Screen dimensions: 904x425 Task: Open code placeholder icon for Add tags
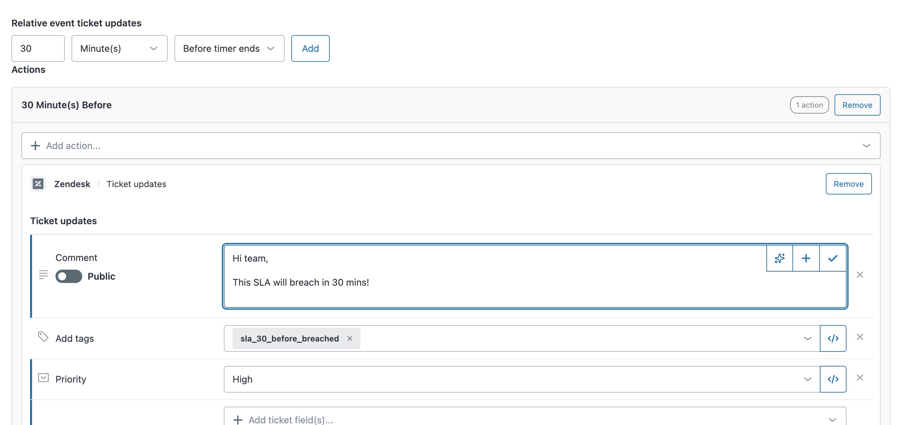click(x=833, y=338)
